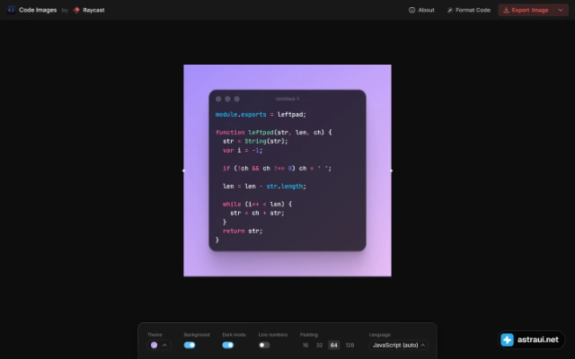Click the Export download arrow icon
575x359 pixels.
click(506, 10)
